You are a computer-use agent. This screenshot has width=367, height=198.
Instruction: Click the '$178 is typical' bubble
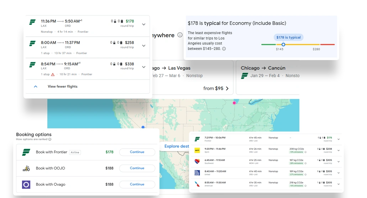click(288, 37)
